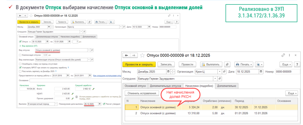Viewport: 303px width, 125px height.
Task: Open Основной отпуск tab in front window
Action: click(x=135, y=86)
